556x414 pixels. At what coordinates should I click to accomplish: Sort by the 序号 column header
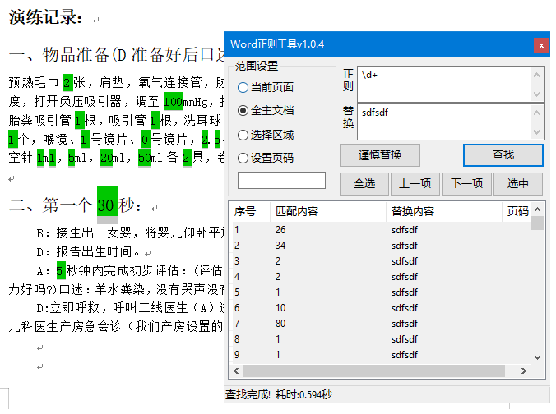click(248, 212)
